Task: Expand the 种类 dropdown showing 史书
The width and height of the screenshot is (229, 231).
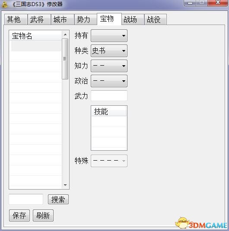Action: (109, 51)
